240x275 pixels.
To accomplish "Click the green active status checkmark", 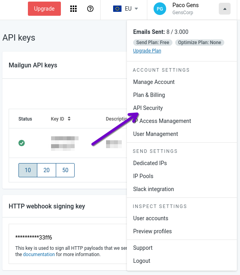I will (x=22, y=143).
